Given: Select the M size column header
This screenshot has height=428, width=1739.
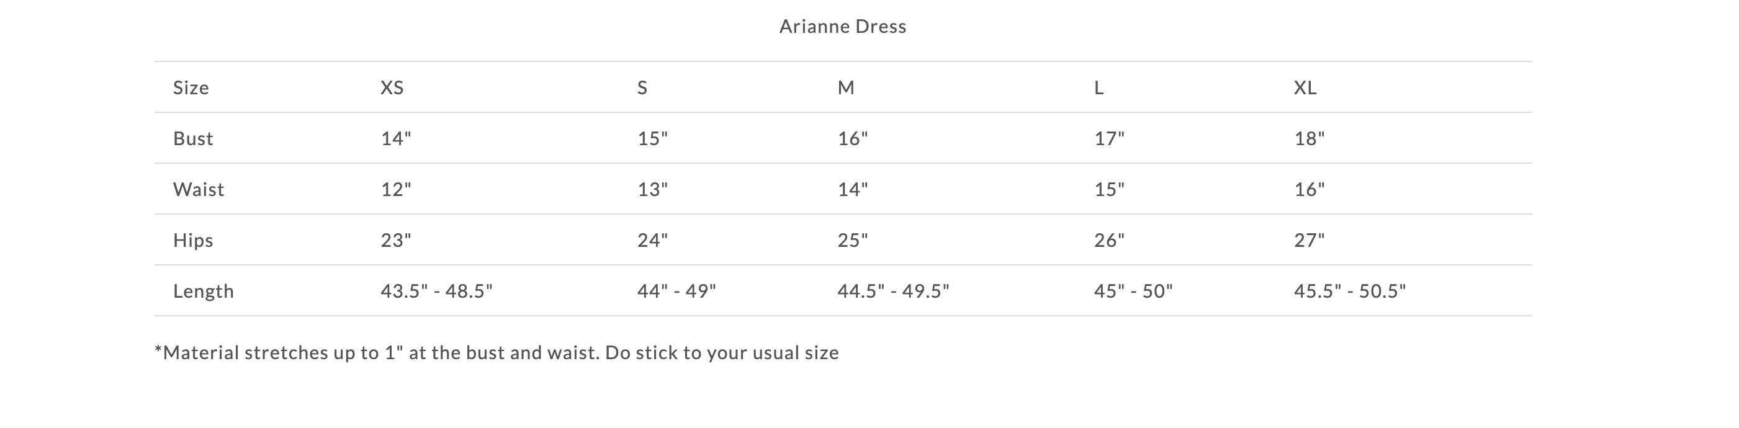Looking at the screenshot, I should click(x=846, y=87).
